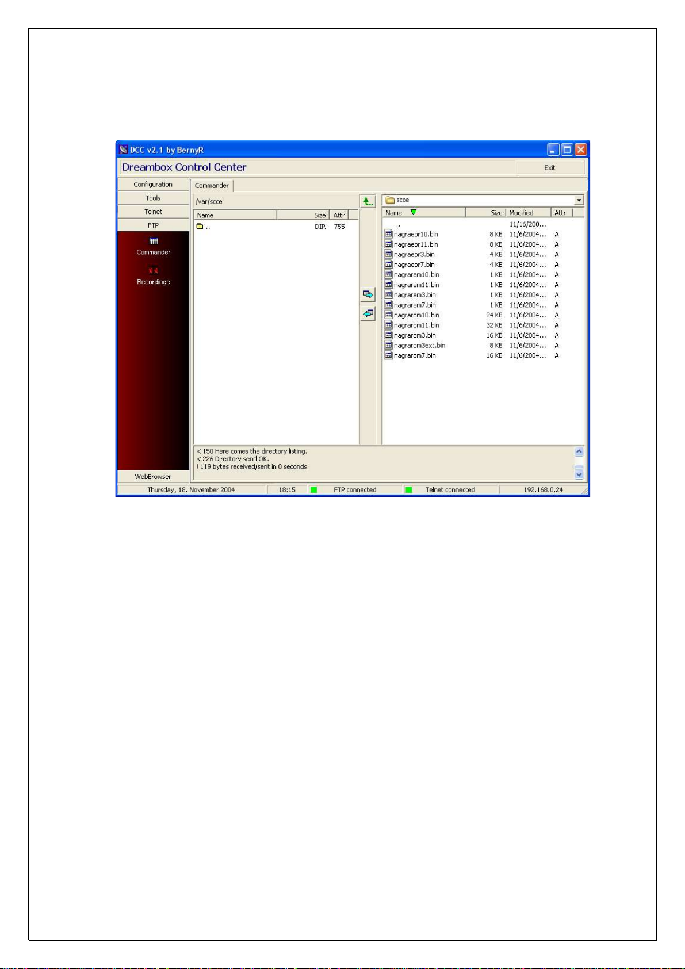Click 'FTP connected' status text
The height and width of the screenshot is (969, 685).
point(355,490)
